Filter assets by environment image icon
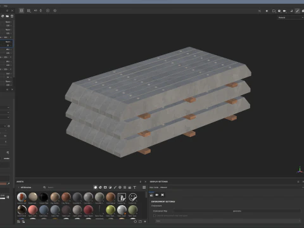Viewport: 304px width, 228px height. point(130,187)
